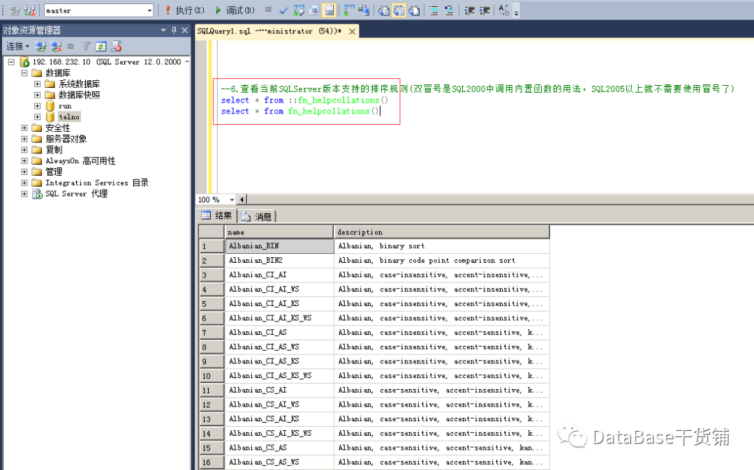
Task: Click Object Explorer stop icon
Action: [x=71, y=46]
